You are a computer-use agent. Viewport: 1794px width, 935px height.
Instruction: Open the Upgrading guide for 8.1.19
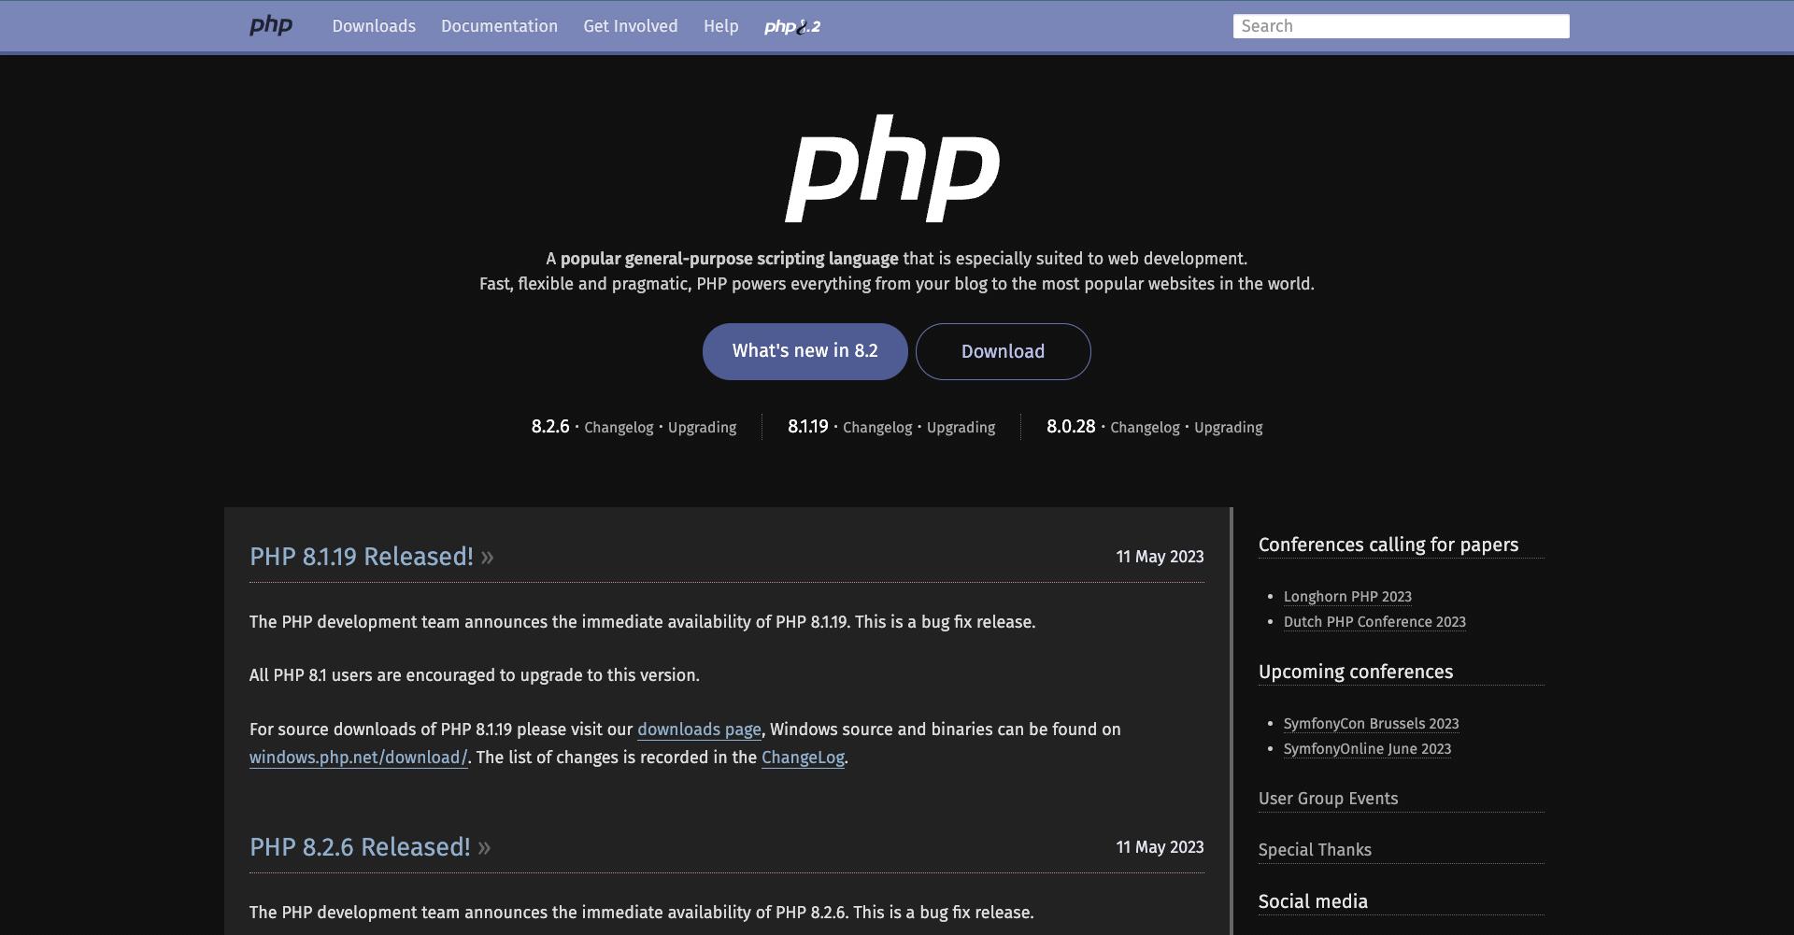pos(961,427)
